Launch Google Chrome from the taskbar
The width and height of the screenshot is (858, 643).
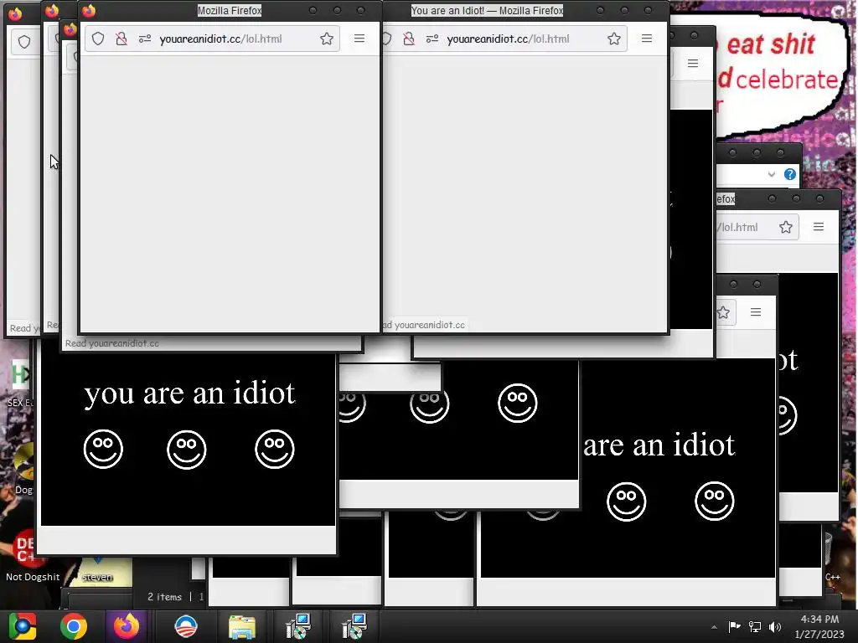[x=74, y=626]
